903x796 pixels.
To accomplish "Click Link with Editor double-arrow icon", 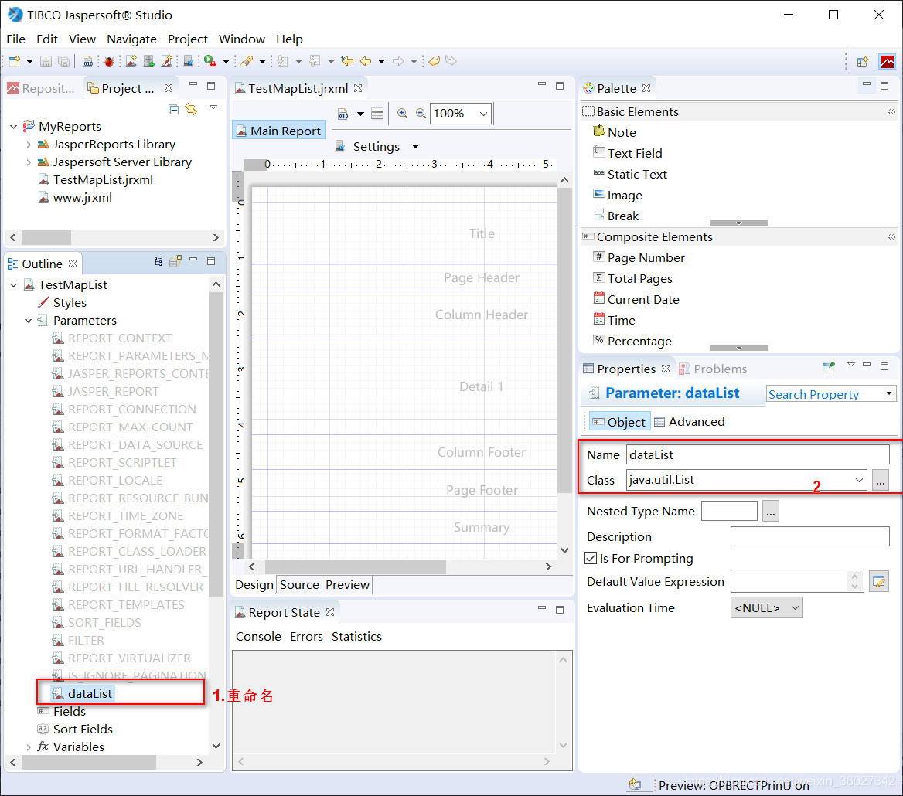I will 191,109.
